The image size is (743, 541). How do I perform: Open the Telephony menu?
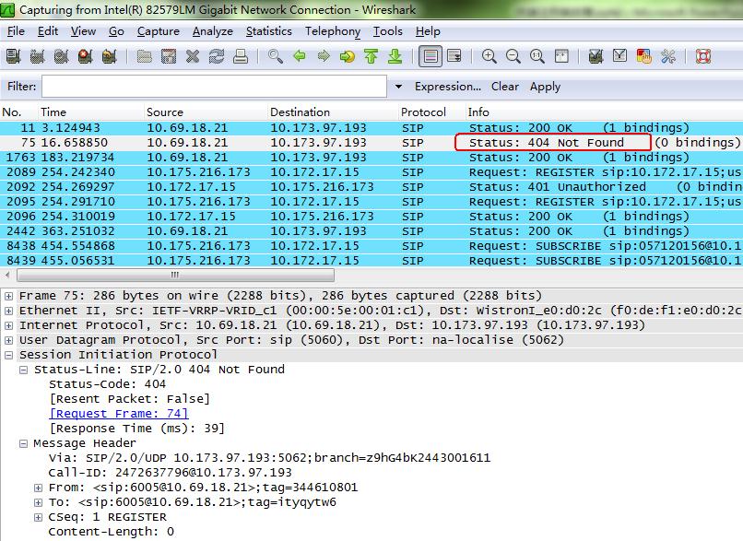tap(333, 31)
